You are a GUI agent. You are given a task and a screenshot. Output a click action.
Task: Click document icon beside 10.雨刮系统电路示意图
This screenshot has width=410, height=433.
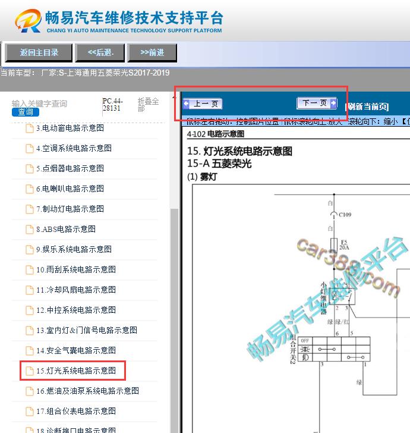(x=30, y=270)
